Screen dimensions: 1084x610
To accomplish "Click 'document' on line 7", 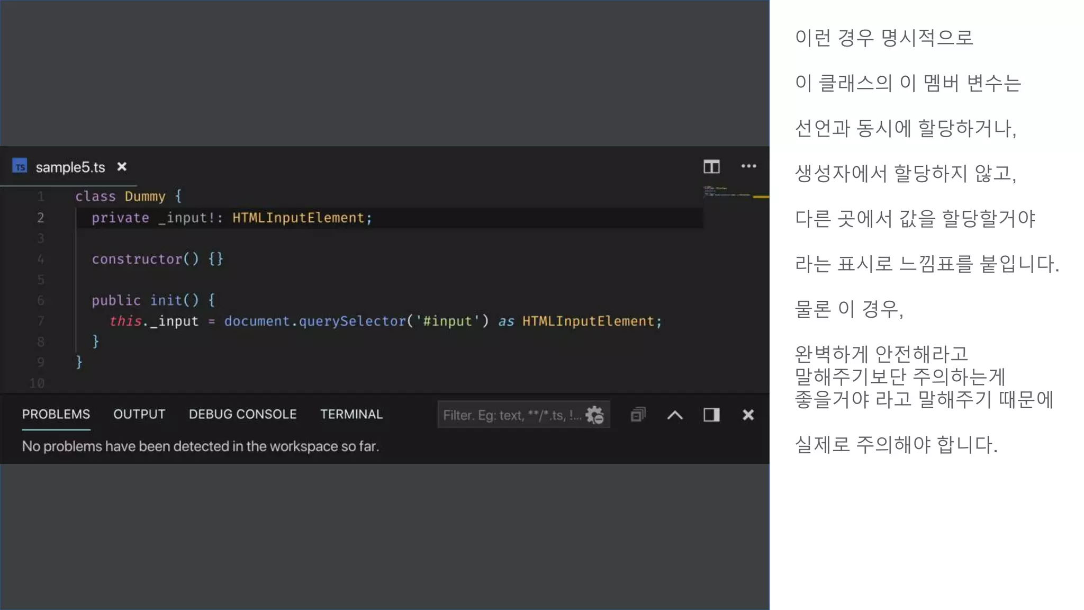I will tap(257, 321).
